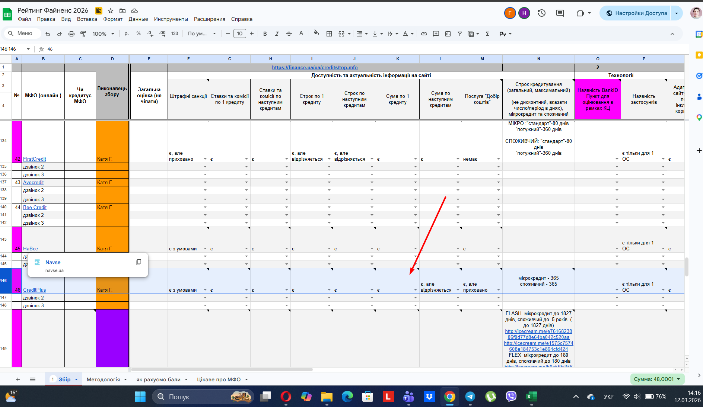
Task: Toggle bold formatting
Action: tap(265, 34)
